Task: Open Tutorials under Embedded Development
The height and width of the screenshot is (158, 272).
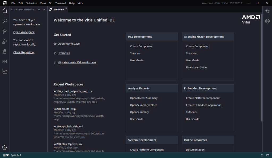Action: [191, 112]
